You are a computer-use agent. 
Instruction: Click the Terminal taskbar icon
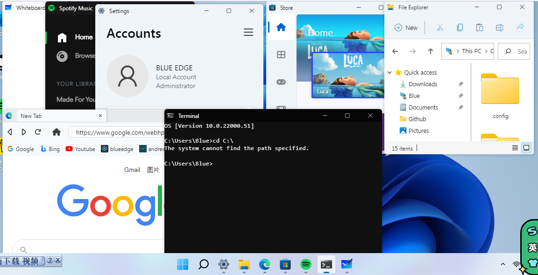(326, 264)
